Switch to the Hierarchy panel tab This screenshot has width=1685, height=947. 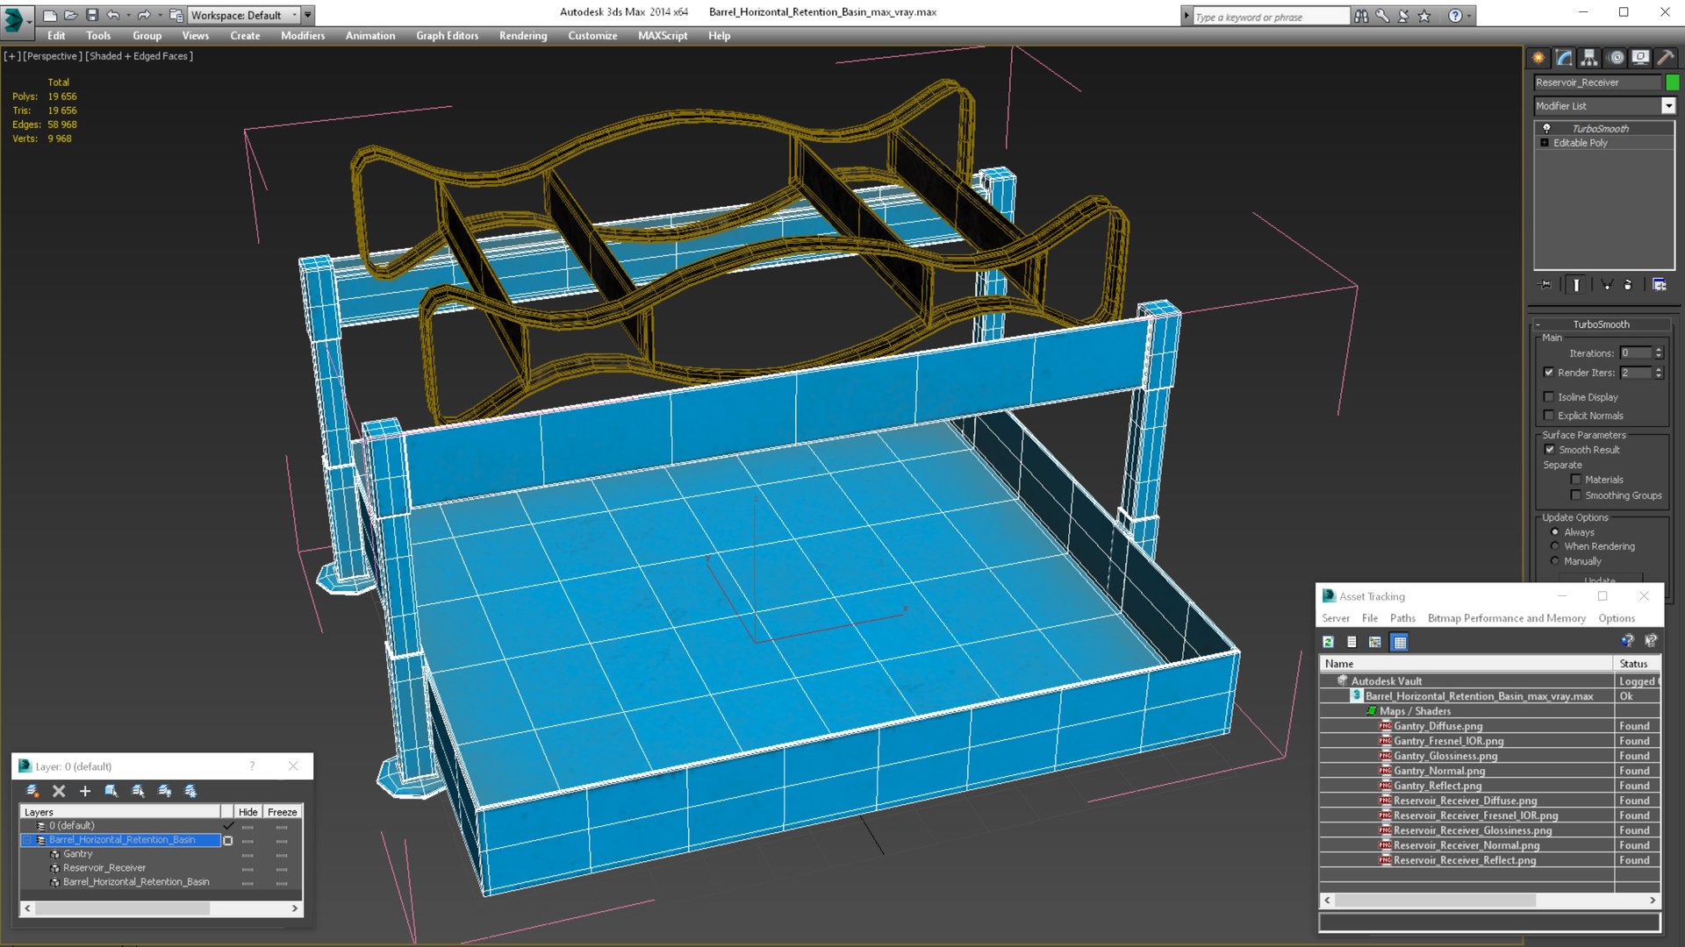pos(1589,58)
